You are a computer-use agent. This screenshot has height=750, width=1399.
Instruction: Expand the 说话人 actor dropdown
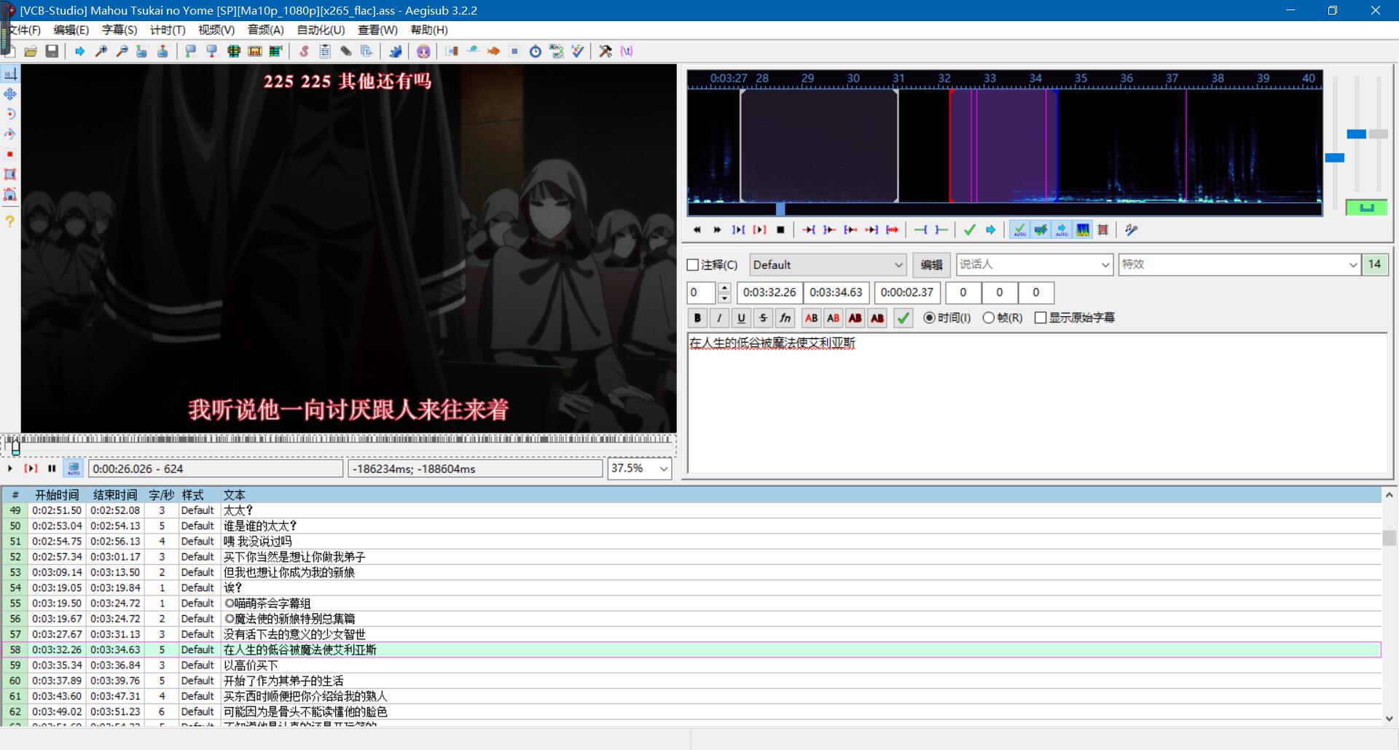pos(1105,265)
